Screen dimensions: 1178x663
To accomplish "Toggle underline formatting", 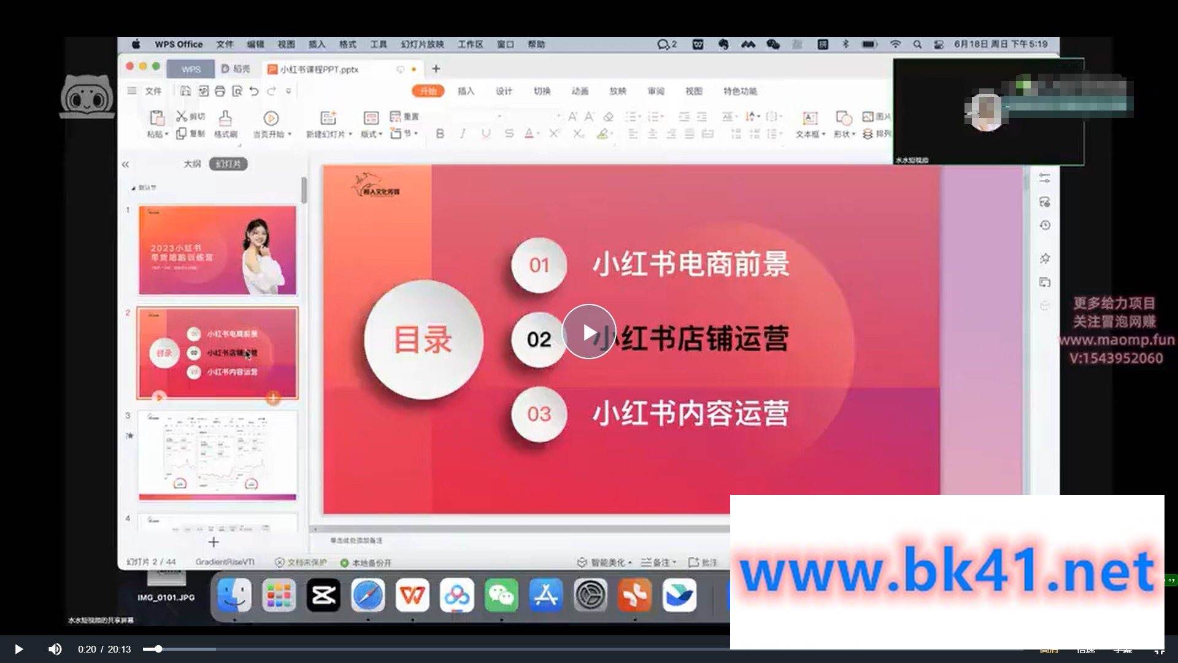I will [486, 134].
